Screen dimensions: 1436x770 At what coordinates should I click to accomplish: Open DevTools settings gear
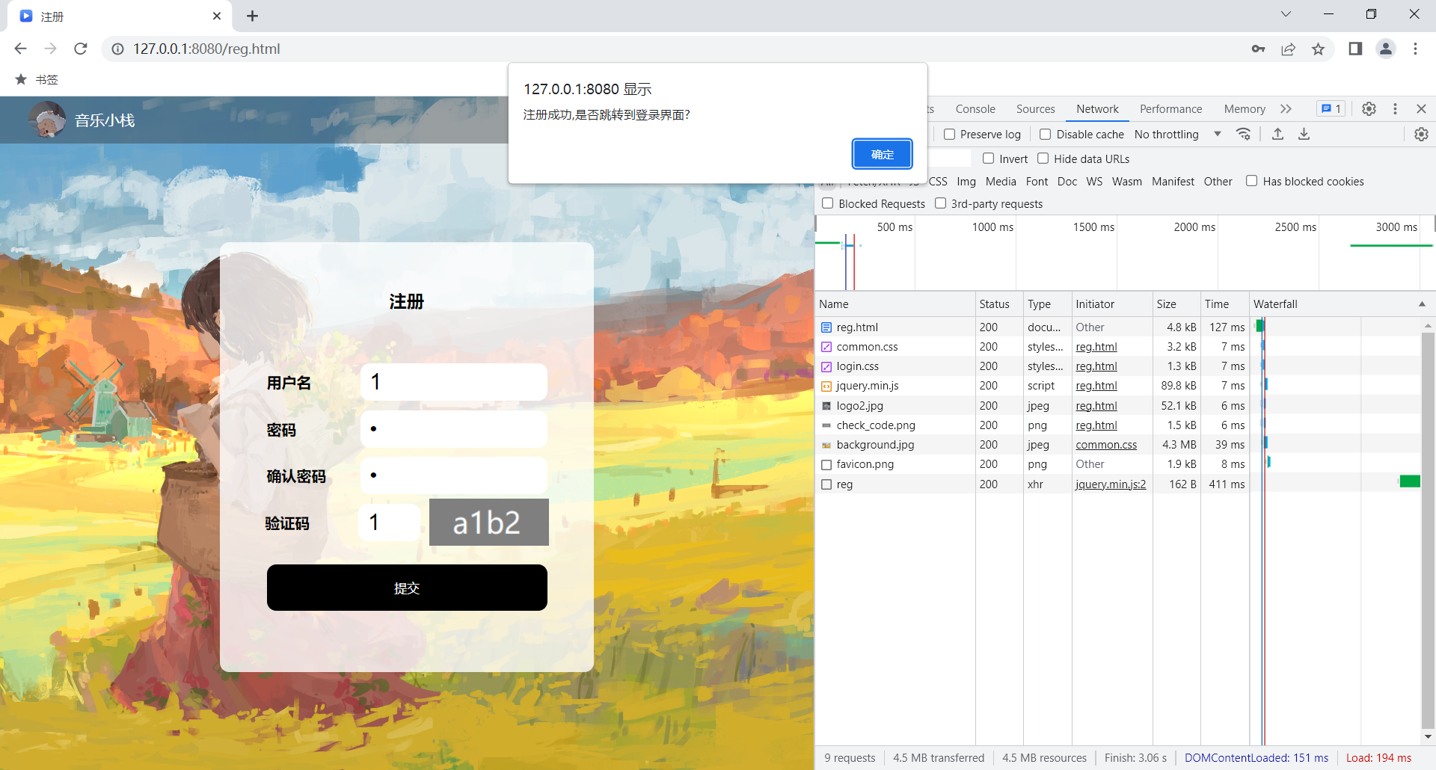1369,108
